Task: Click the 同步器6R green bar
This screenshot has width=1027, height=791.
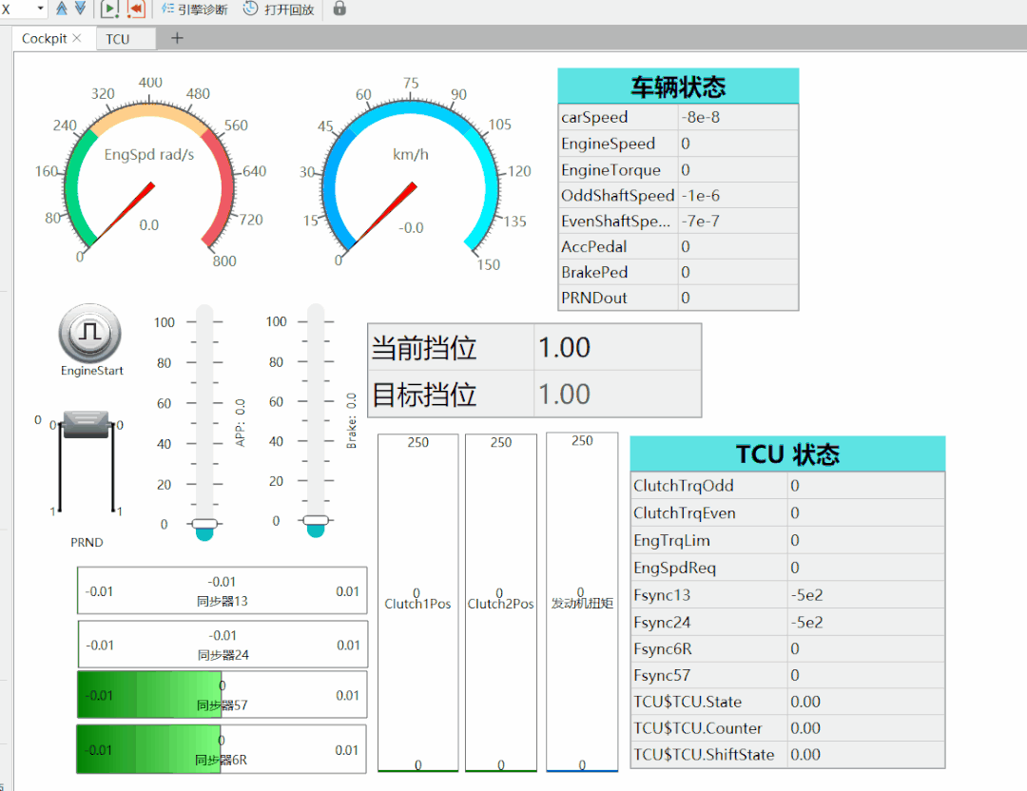Action: (x=222, y=749)
